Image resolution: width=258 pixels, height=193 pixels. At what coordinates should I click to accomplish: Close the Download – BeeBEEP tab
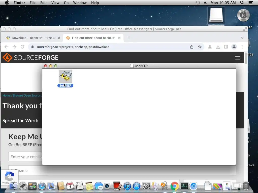pyautogui.click(x=59, y=38)
